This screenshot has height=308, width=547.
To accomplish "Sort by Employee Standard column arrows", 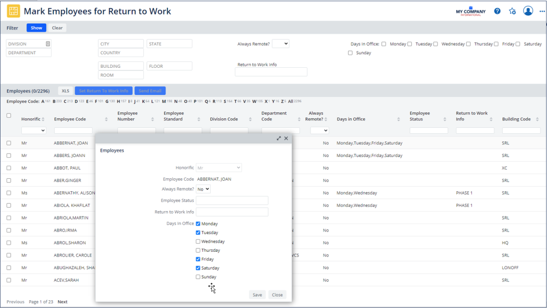I will 199,119.
